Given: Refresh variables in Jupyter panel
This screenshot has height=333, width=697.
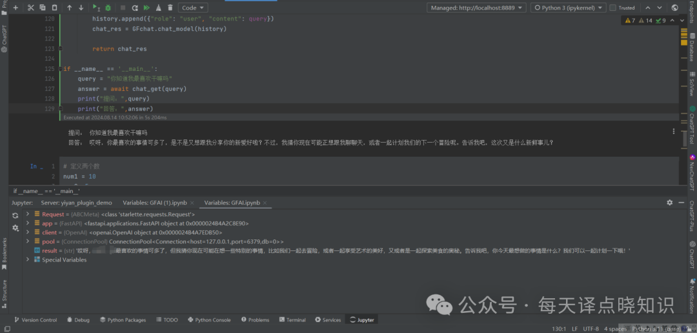Looking at the screenshot, I should [x=15, y=216].
